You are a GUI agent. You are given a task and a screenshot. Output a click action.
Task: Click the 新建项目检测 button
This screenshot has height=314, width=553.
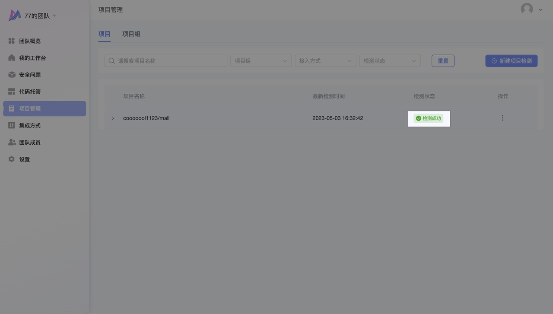[x=511, y=61]
